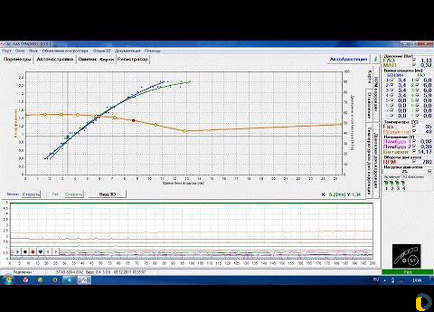This screenshot has height=312, width=434.
Task: Click the Вид 3D button
Action: (107, 194)
